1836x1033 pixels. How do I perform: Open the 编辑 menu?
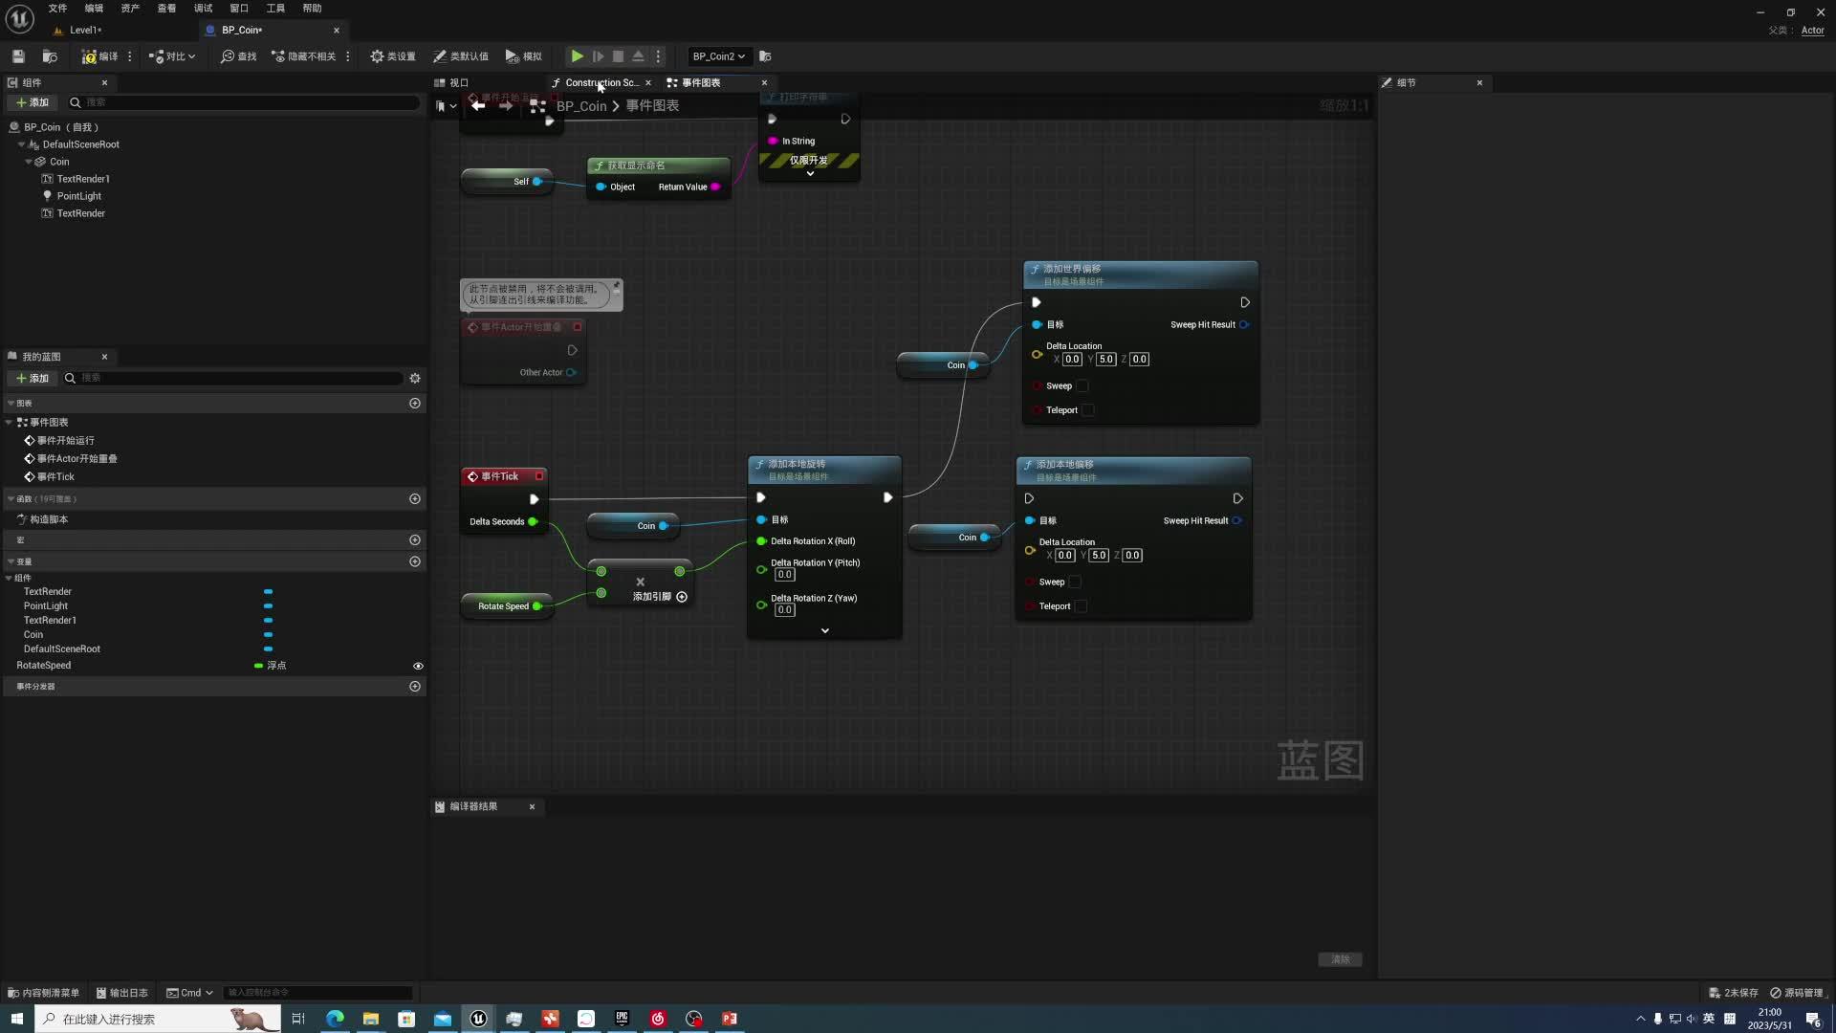[x=94, y=8]
